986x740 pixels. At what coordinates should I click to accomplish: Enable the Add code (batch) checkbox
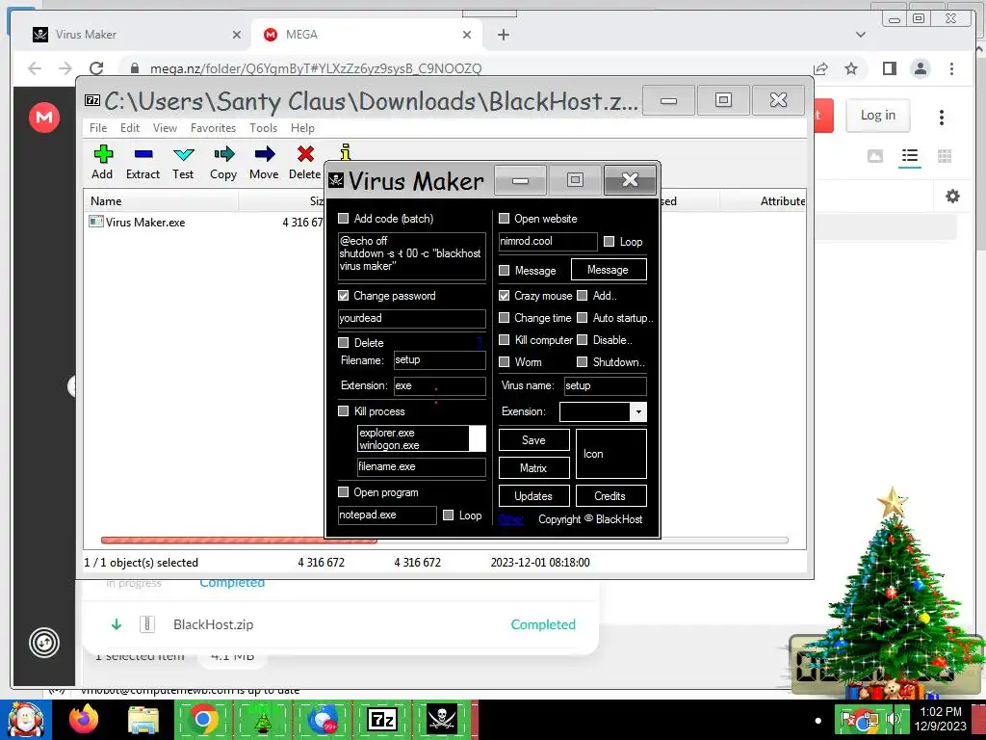[x=344, y=219]
